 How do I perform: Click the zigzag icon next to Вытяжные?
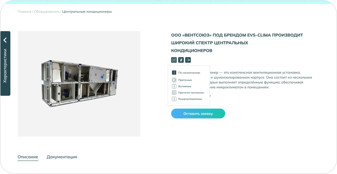[174, 86]
